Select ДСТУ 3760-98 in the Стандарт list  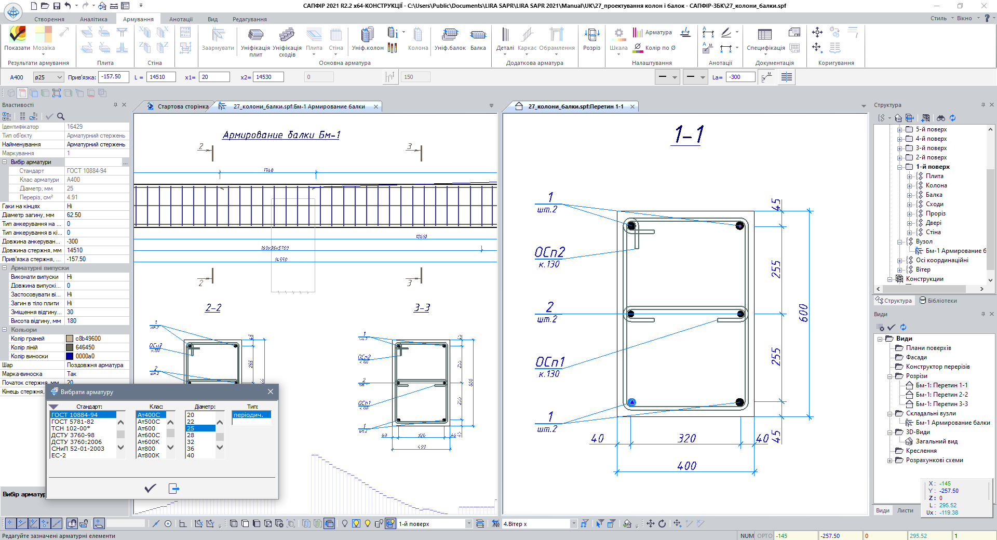pyautogui.click(x=73, y=435)
